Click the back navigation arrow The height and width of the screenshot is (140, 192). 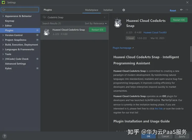pyautogui.click(x=182, y=10)
